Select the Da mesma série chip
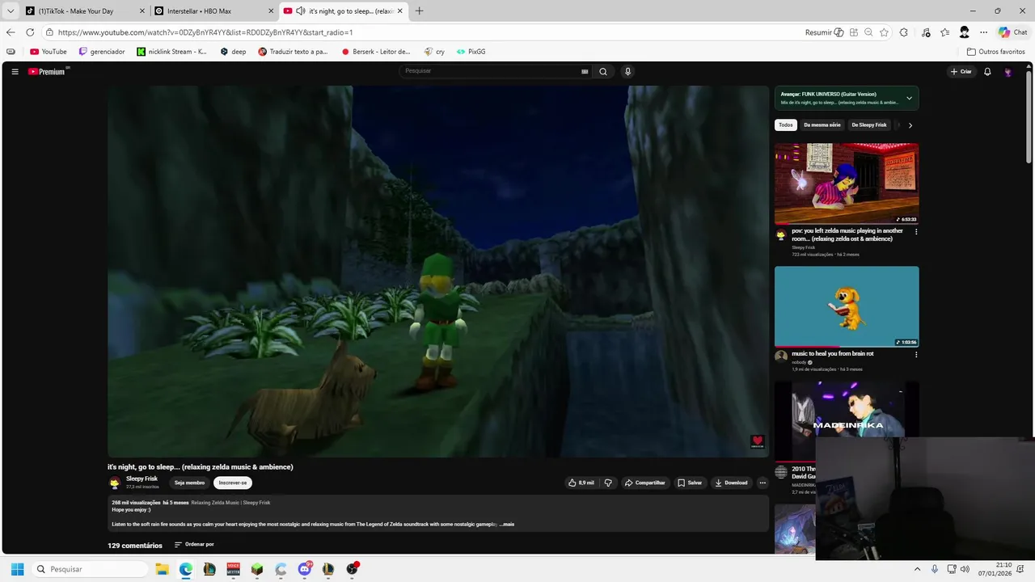 [x=822, y=125]
